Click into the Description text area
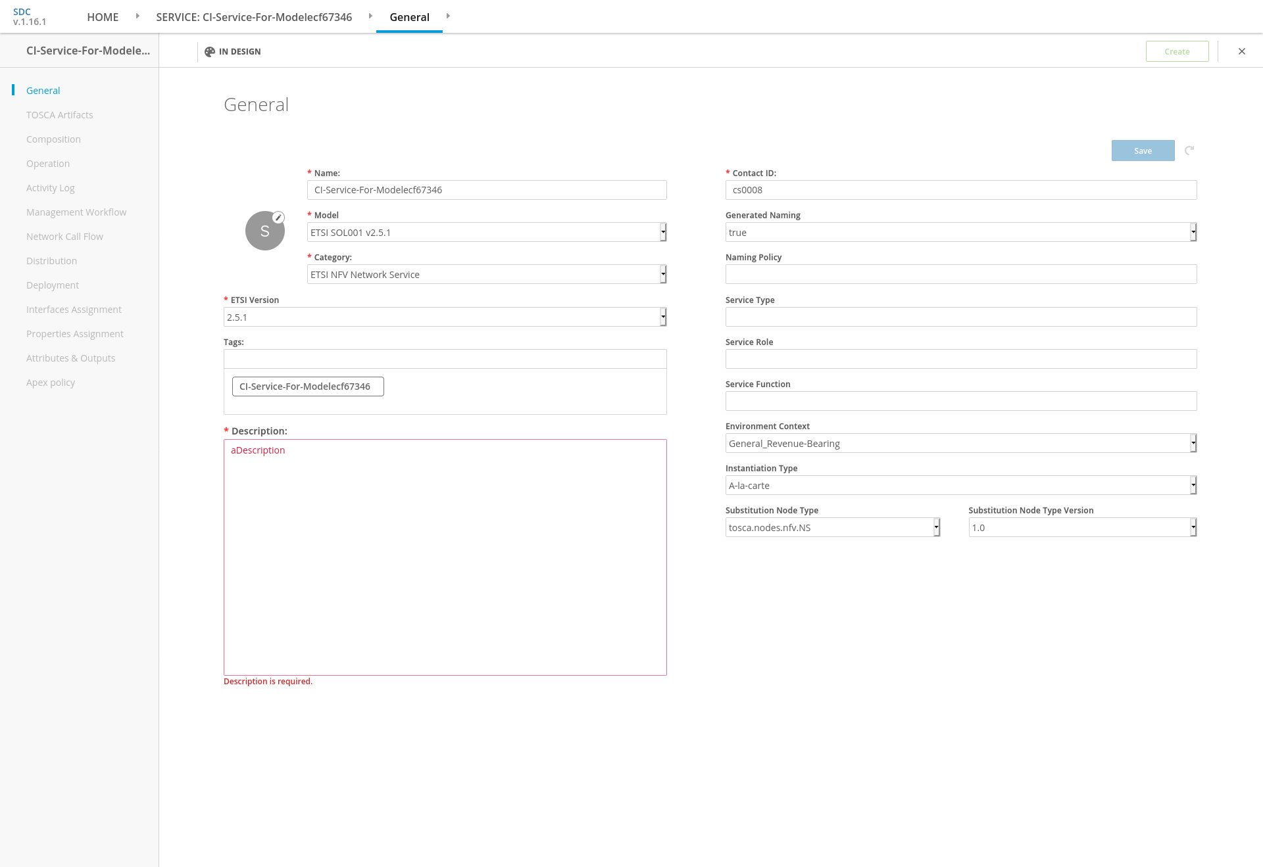The image size is (1263, 867). [x=445, y=557]
